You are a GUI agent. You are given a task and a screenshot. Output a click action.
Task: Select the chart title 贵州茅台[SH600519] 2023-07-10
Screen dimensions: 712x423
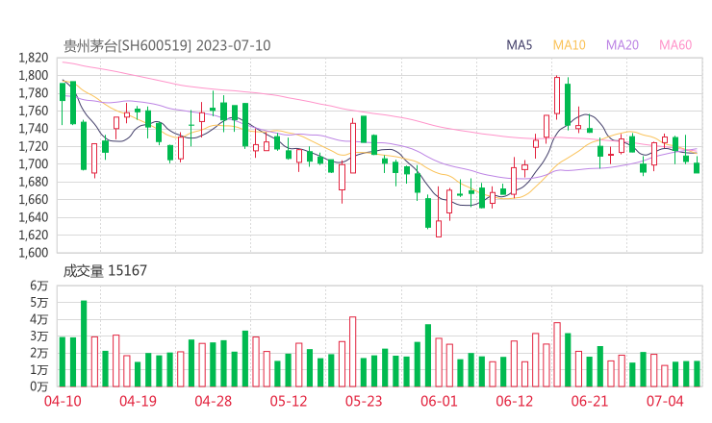click(166, 45)
